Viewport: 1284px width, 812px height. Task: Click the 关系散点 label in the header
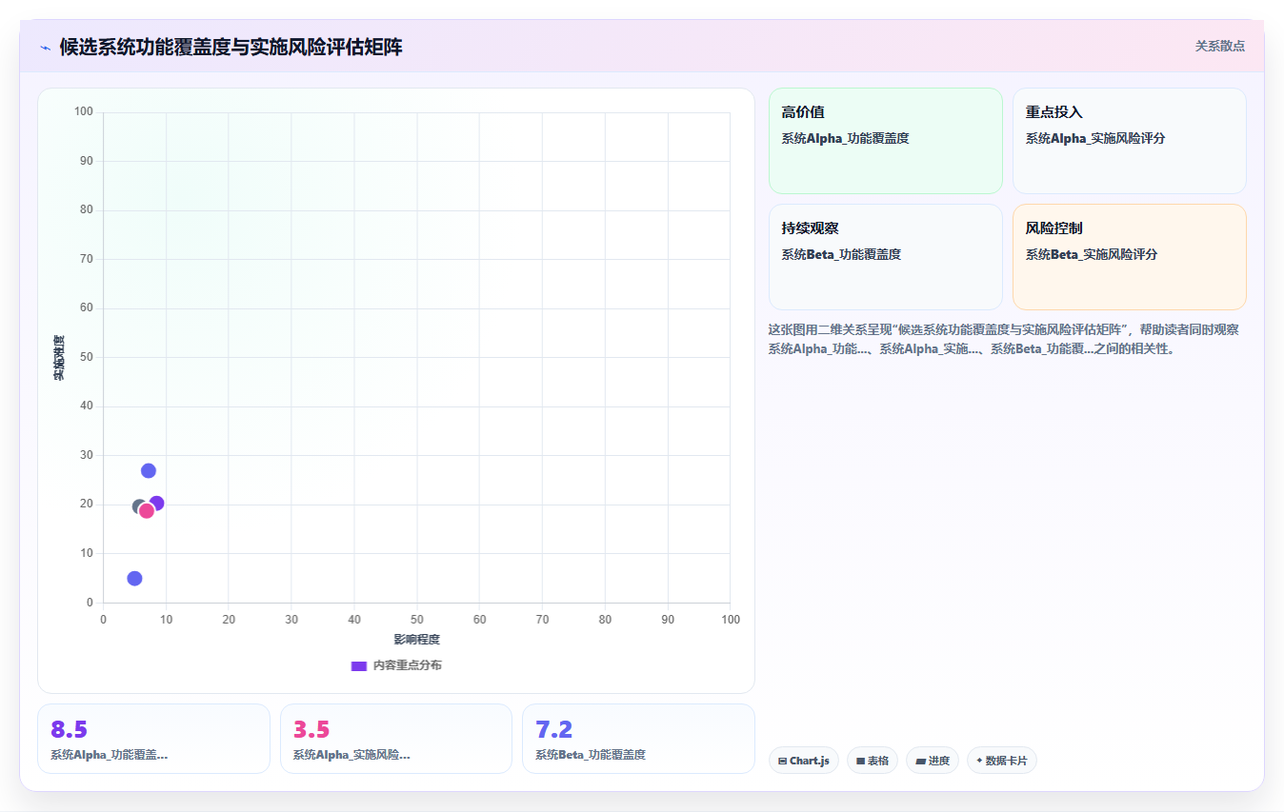coord(1220,46)
